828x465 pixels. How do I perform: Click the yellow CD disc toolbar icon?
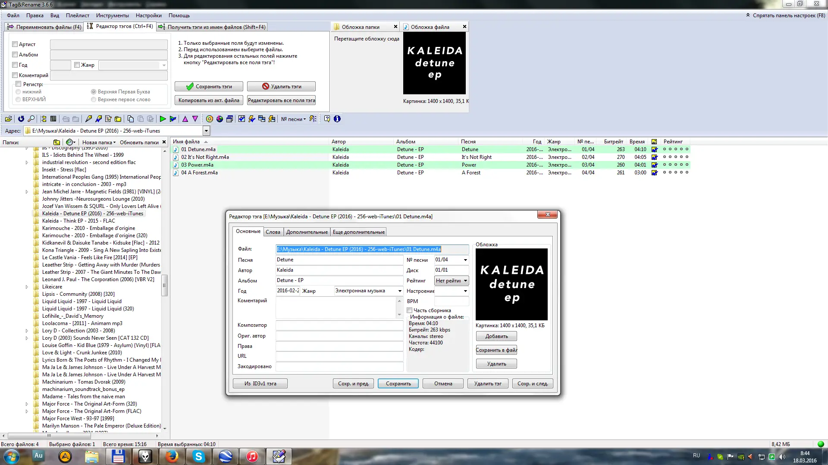210,119
